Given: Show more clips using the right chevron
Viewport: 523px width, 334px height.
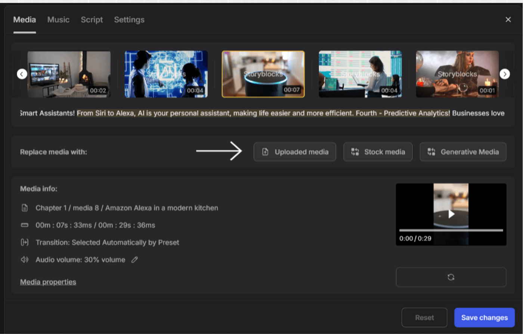Looking at the screenshot, I should (x=504, y=74).
